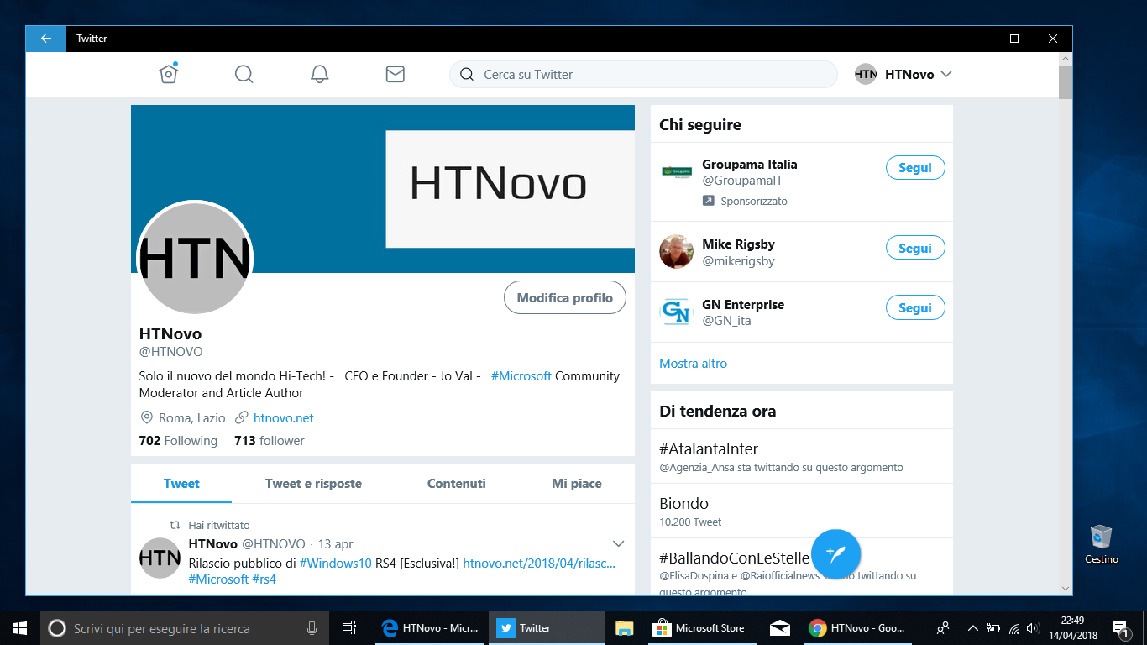Open File Explorer from the taskbar

[x=624, y=627]
